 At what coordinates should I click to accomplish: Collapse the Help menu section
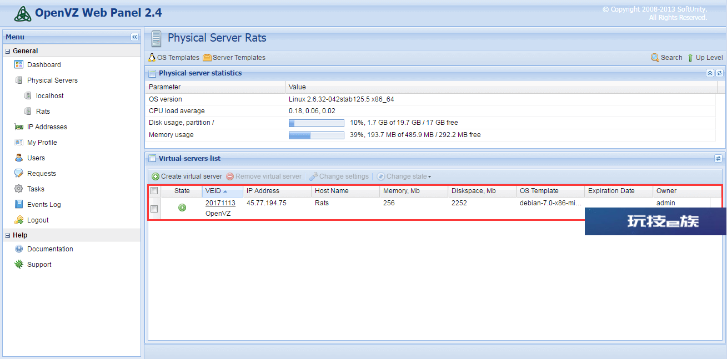(x=8, y=235)
